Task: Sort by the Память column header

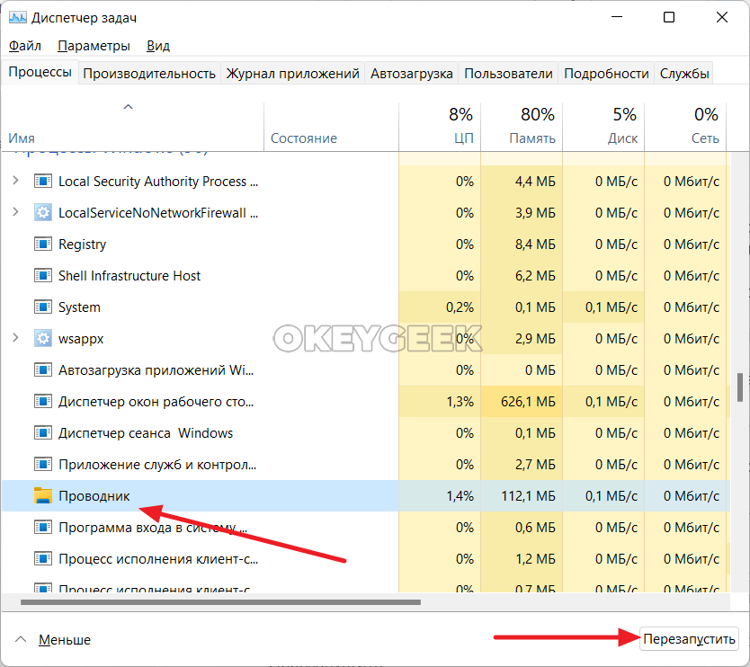Action: coord(522,127)
